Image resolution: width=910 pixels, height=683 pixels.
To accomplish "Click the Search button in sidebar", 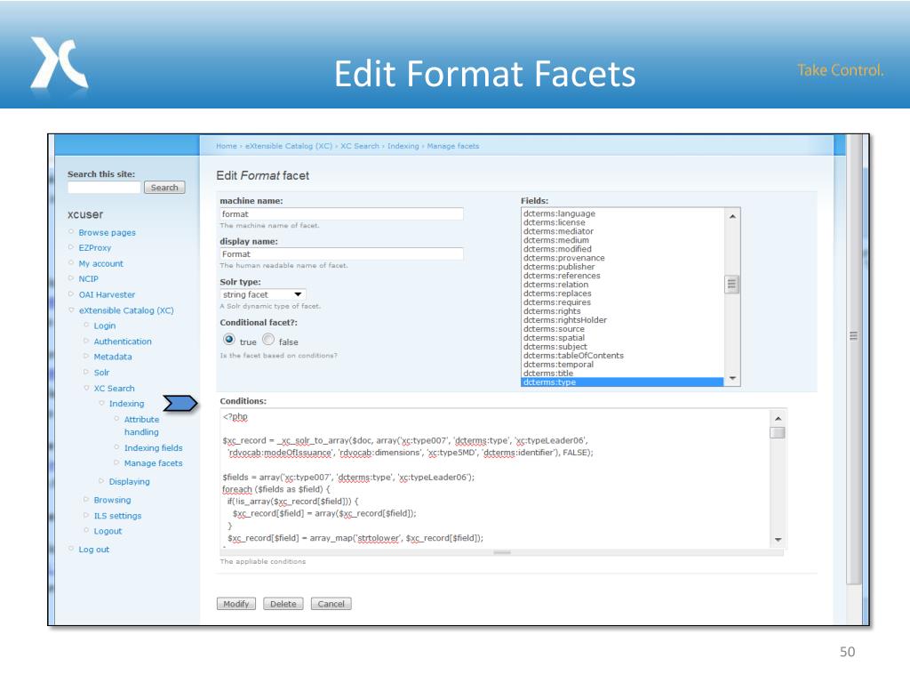I will pos(164,188).
